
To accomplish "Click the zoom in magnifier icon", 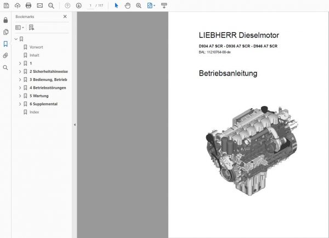I will pos(139,5).
